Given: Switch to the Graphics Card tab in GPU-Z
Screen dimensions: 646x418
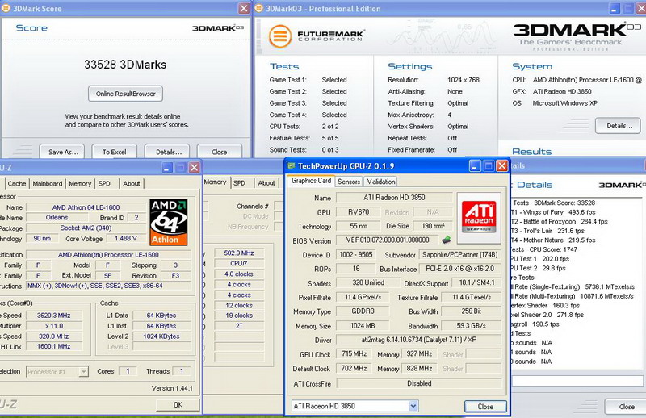Looking at the screenshot, I should click(311, 181).
